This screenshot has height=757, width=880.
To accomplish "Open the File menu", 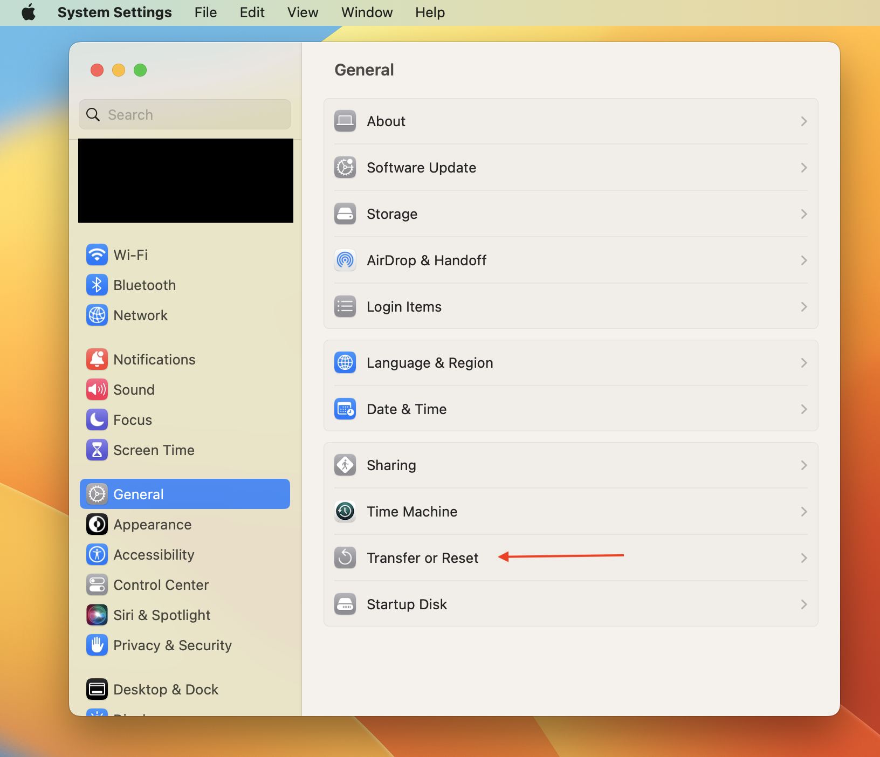I will tap(205, 12).
